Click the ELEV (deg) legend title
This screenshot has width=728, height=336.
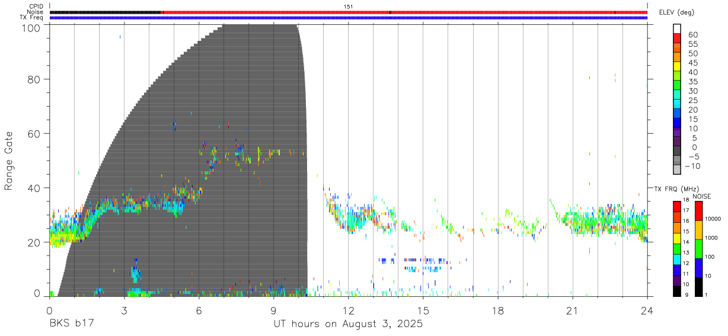676,12
